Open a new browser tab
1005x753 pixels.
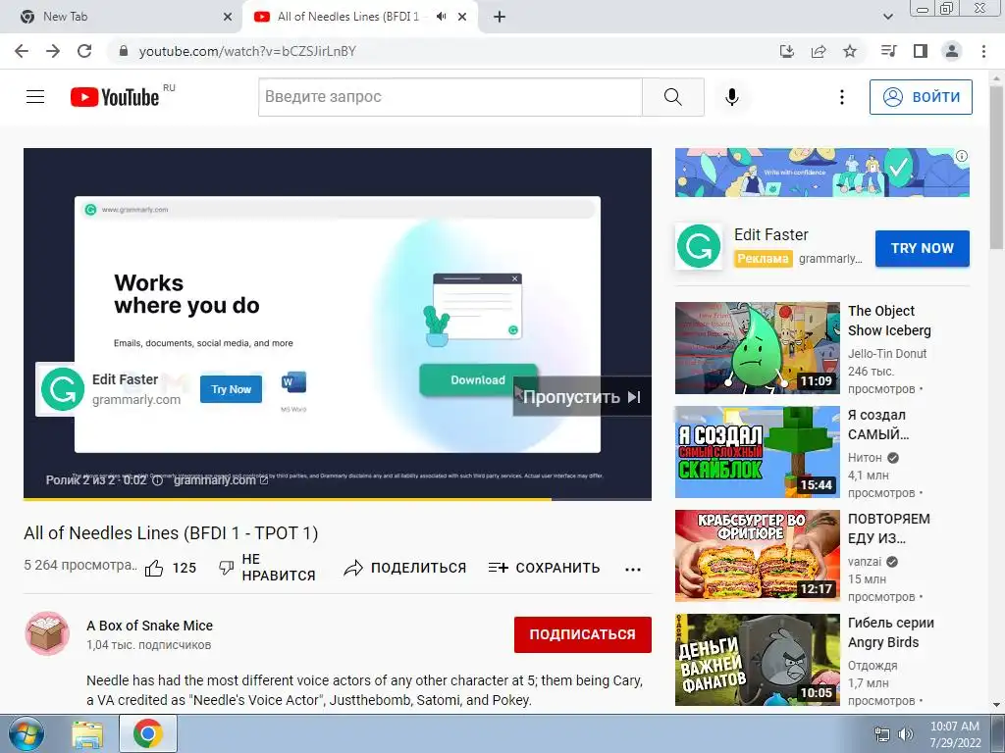pyautogui.click(x=500, y=17)
